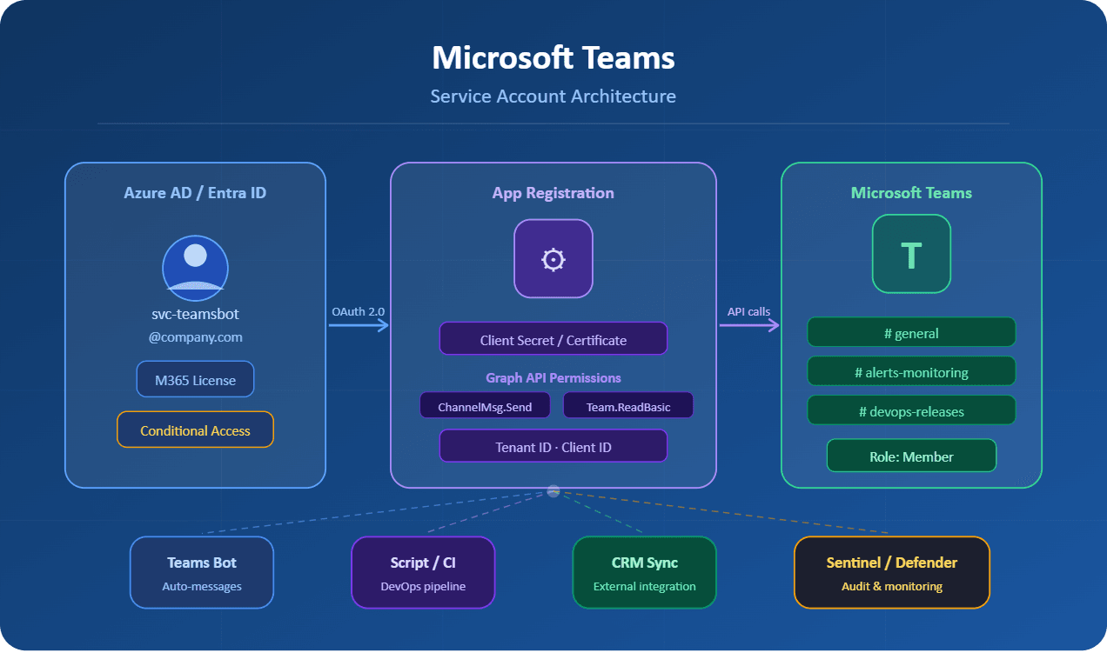1107x666 pixels.
Task: Open the Microsoft Teams T logo icon
Action: pyautogui.click(x=911, y=254)
